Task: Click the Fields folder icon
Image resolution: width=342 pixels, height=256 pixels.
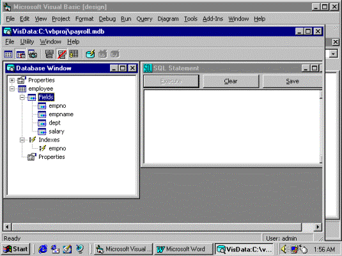Action: pyautogui.click(x=31, y=97)
